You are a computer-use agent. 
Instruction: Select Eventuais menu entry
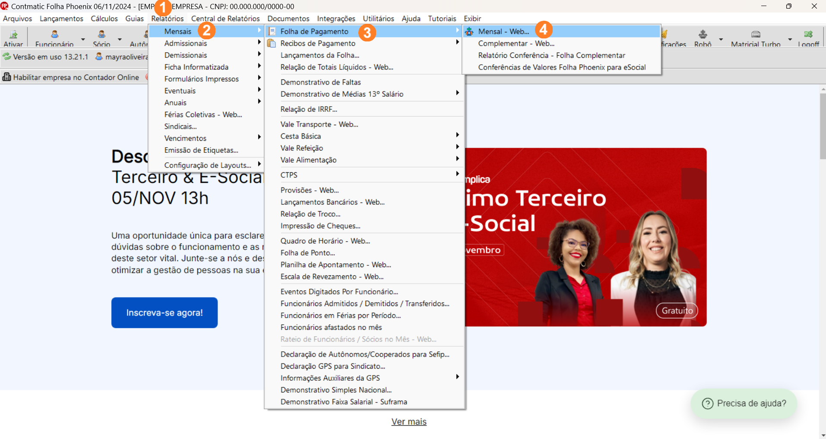pos(206,91)
